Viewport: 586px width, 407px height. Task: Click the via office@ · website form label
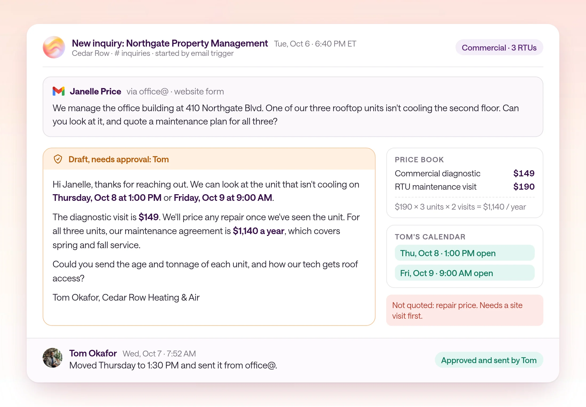(x=175, y=92)
